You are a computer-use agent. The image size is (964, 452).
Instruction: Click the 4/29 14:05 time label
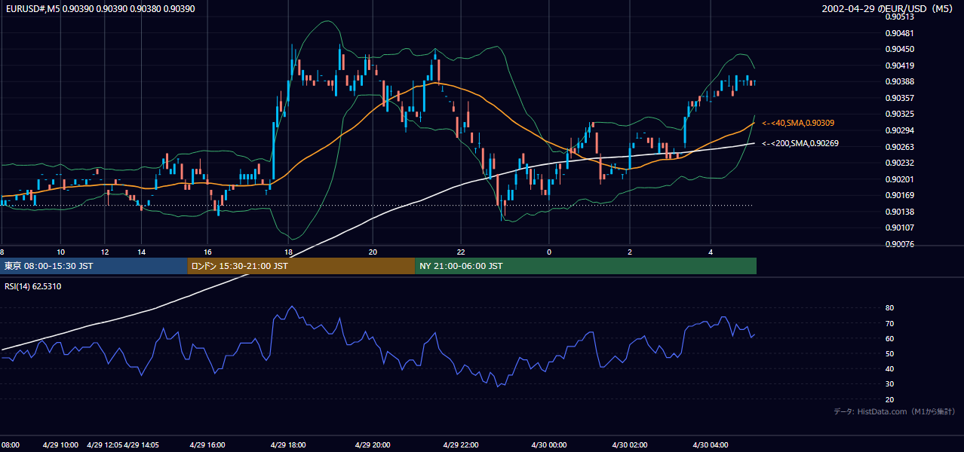pyautogui.click(x=142, y=445)
